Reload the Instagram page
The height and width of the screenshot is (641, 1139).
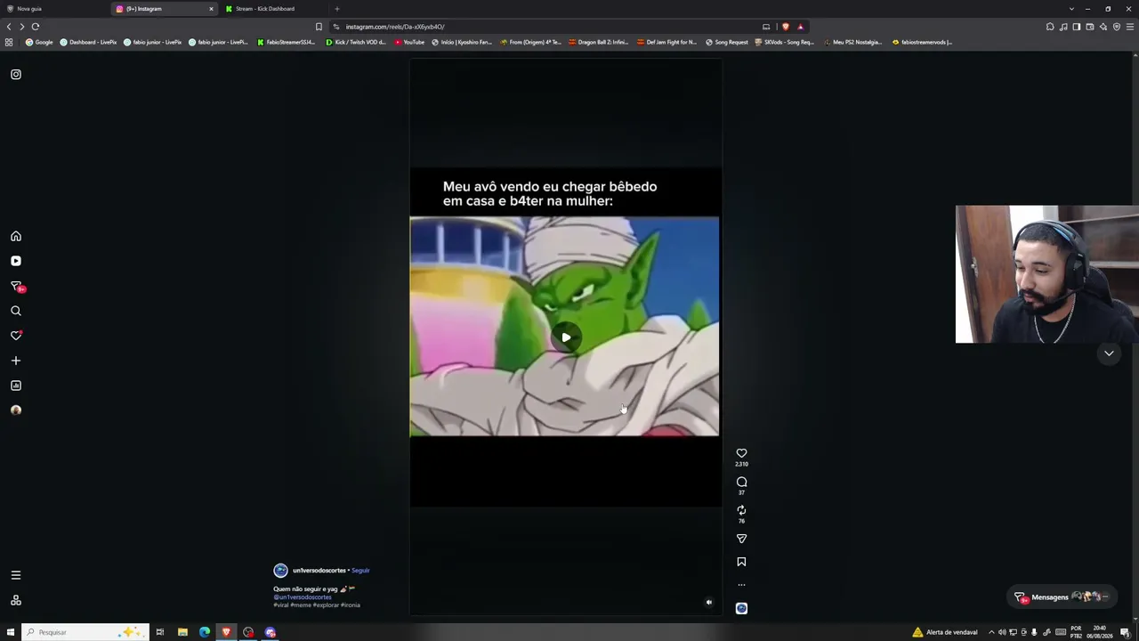(36, 27)
